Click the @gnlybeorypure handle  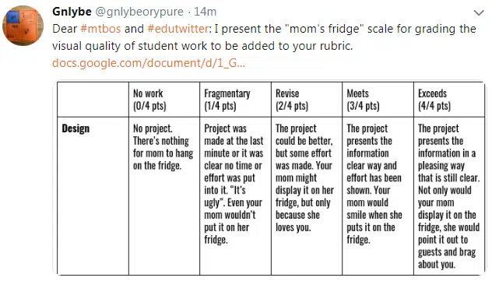(139, 12)
